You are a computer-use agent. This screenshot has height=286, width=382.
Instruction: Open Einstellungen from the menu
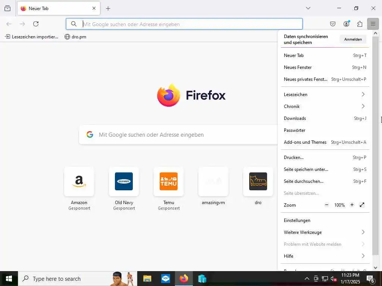click(325, 220)
